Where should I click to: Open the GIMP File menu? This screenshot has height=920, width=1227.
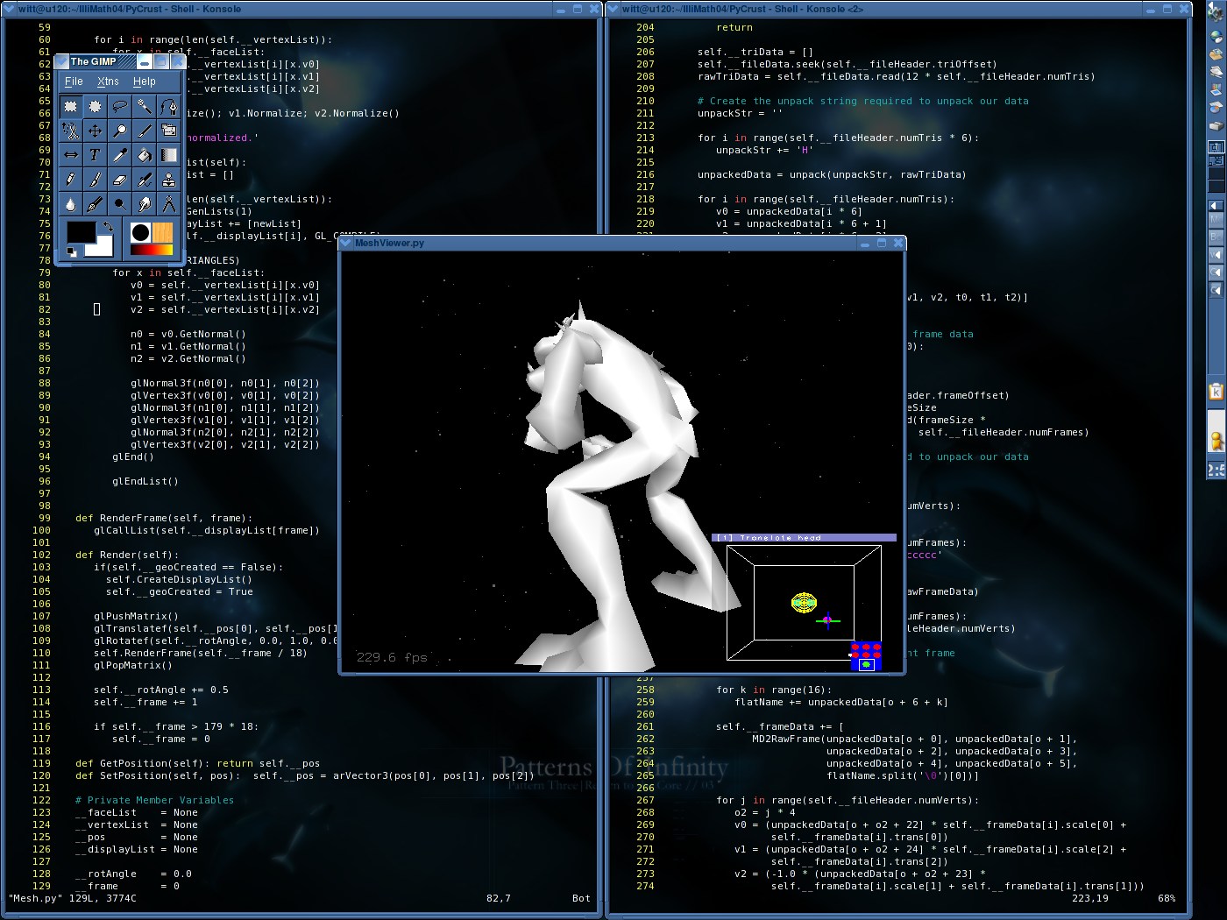[74, 81]
